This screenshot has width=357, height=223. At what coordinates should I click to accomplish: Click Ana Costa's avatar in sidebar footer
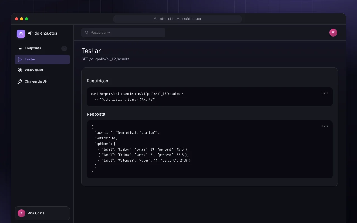pyautogui.click(x=21, y=213)
